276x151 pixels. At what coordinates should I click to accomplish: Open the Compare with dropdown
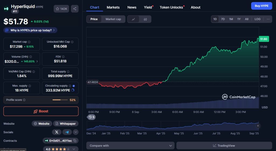tap(130, 146)
